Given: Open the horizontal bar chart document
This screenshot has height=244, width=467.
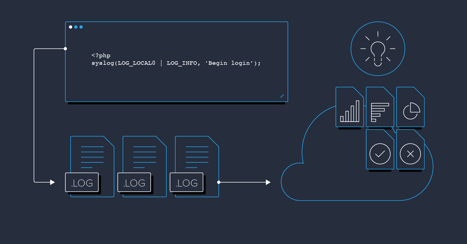Looking at the screenshot, I should pos(380,108).
